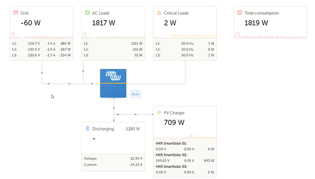
Task: Click the Total consumption sparkline graph
Action: coord(270,35)
